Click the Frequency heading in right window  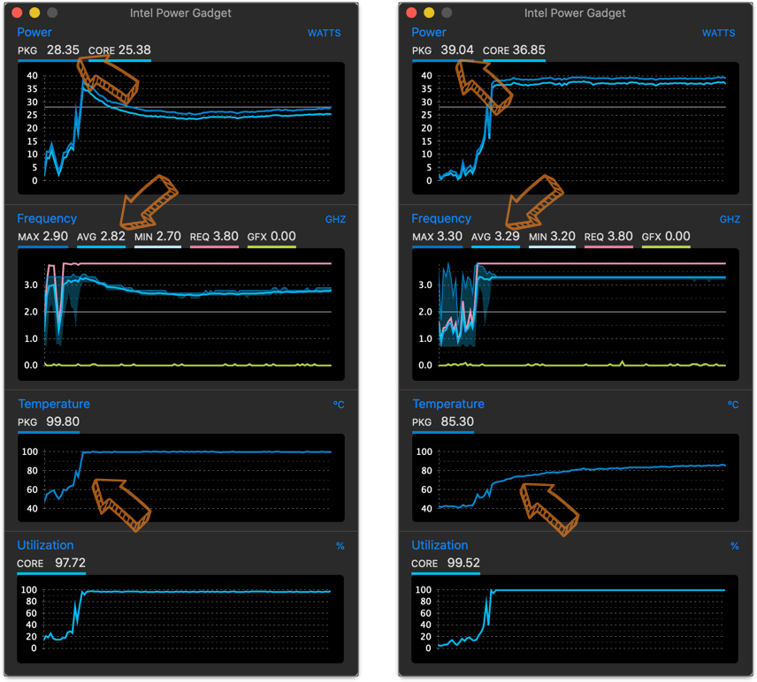point(441,218)
